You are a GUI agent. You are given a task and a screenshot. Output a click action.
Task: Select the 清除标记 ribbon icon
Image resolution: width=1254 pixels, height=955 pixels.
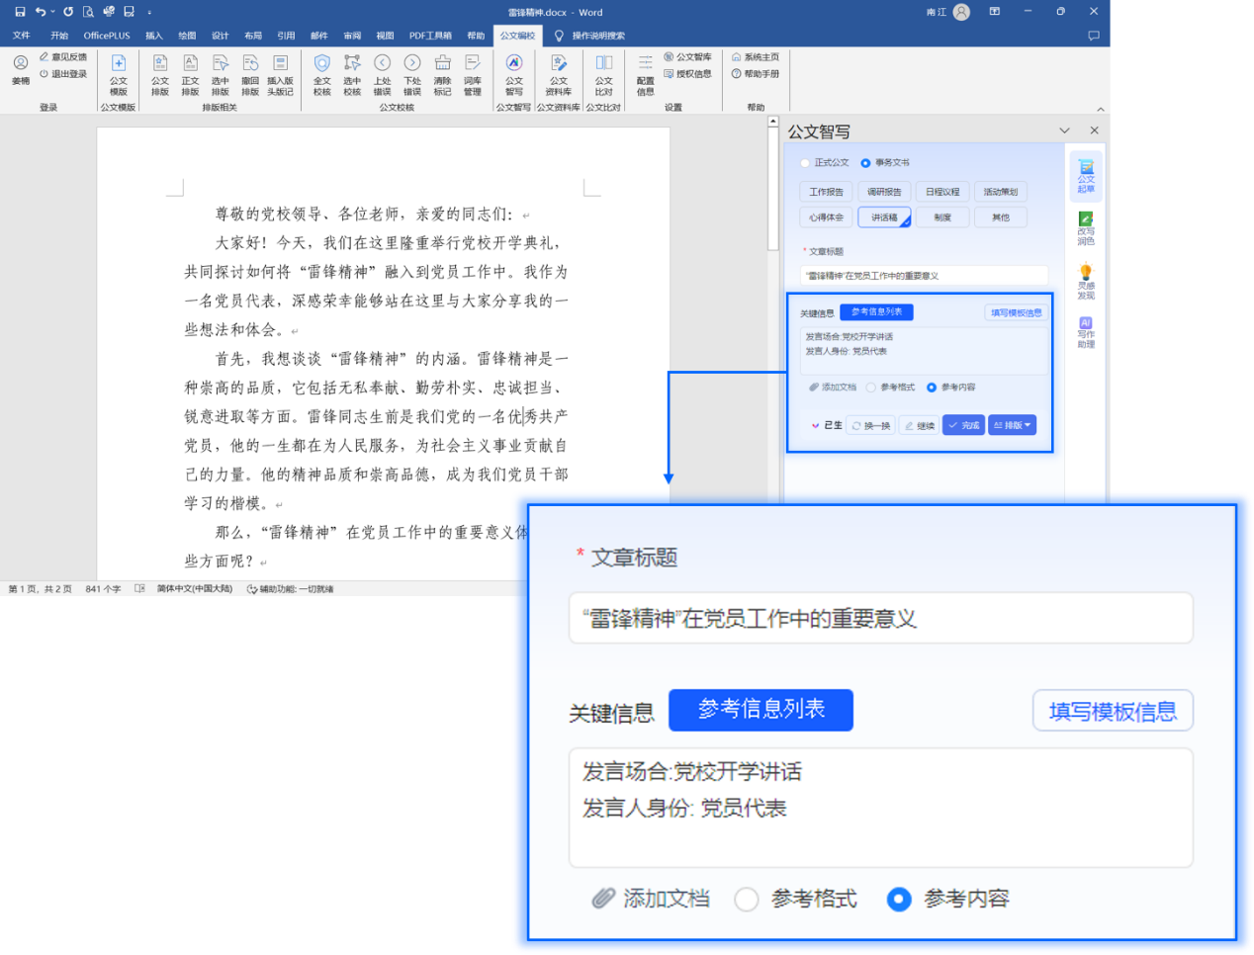[x=442, y=74]
